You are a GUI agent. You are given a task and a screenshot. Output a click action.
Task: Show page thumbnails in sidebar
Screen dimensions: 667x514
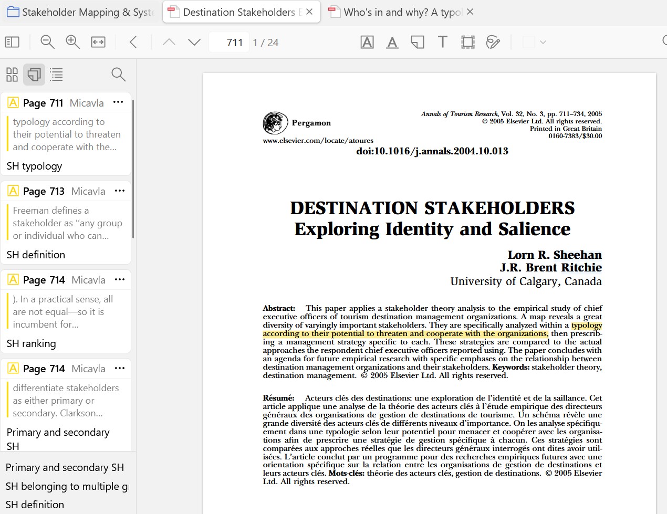tap(12, 75)
